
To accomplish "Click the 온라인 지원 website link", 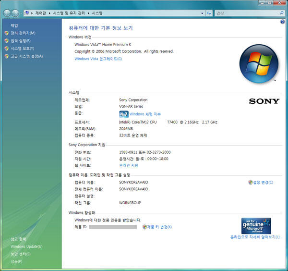I will pyautogui.click(x=128, y=165).
